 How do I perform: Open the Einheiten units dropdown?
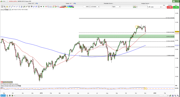95,7
